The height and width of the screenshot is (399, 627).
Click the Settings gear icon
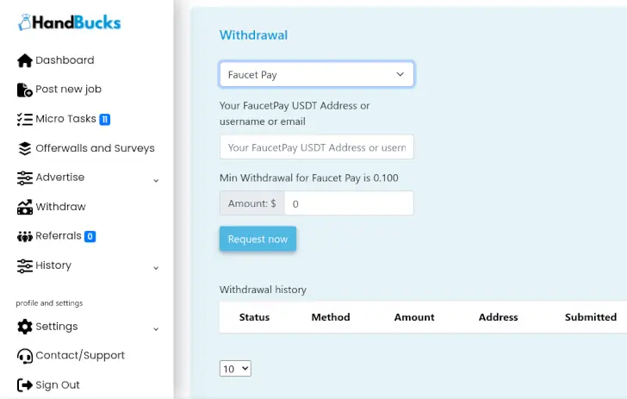coord(25,327)
